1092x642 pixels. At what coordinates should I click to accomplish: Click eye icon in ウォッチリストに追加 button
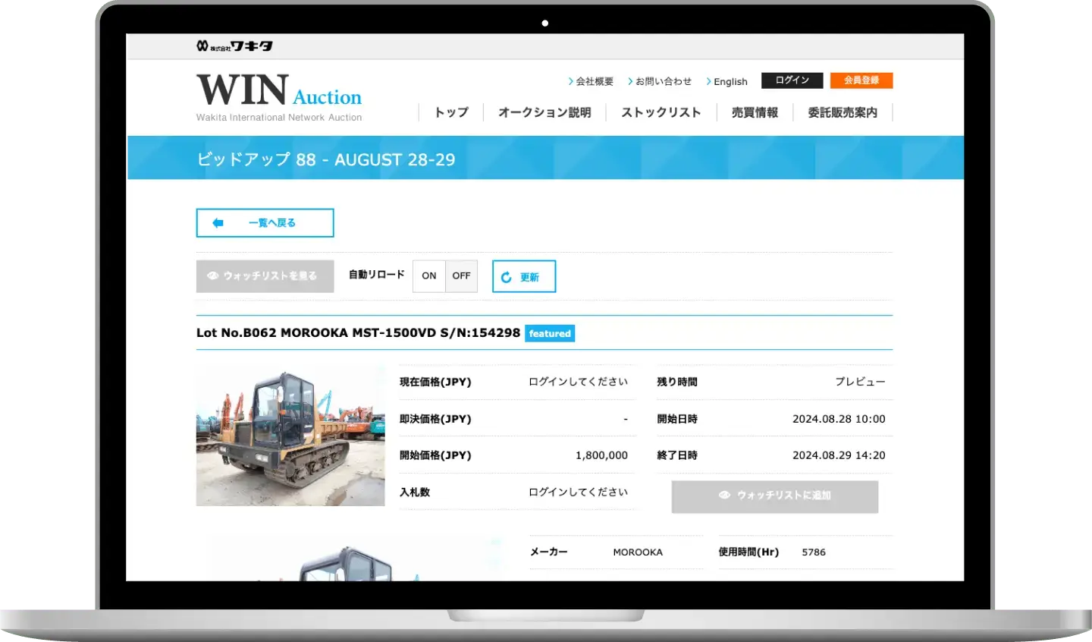[x=724, y=495]
